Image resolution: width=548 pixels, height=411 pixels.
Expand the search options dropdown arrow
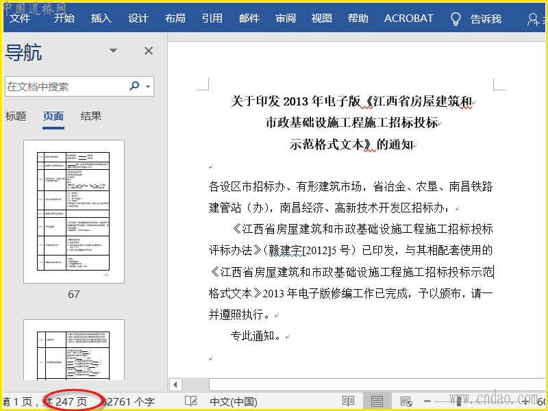pos(148,86)
